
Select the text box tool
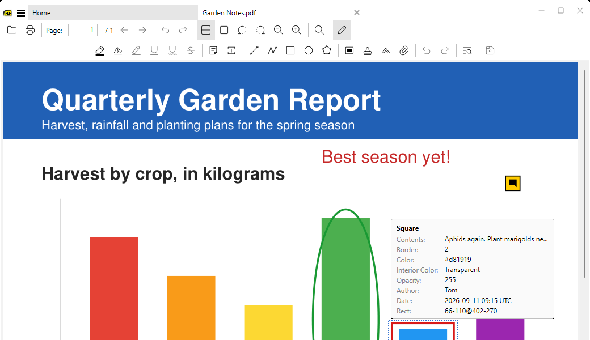click(231, 51)
